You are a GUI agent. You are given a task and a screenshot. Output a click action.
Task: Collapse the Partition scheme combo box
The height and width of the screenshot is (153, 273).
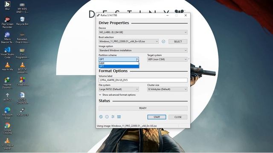pyautogui.click(x=119, y=59)
